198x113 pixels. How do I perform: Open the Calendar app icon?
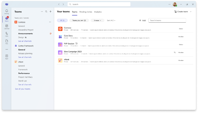coord(7,26)
